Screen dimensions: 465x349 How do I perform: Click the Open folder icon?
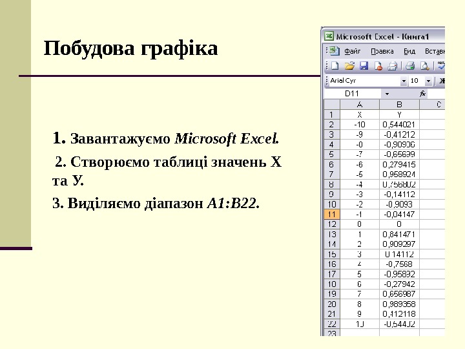point(349,65)
